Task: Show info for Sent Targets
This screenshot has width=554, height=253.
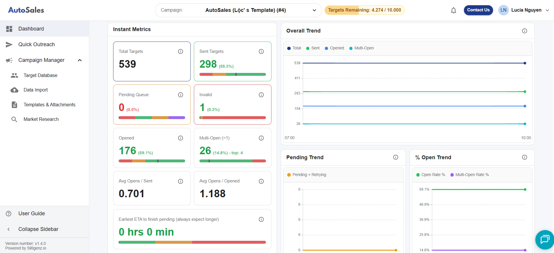Action: tap(261, 51)
